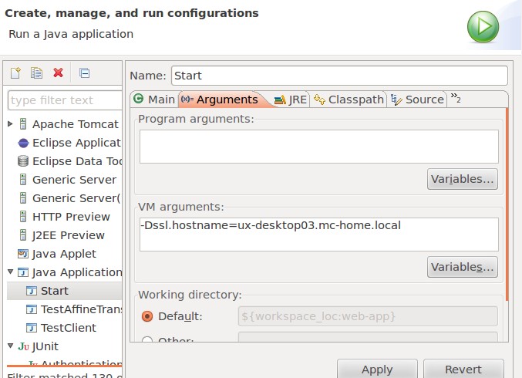Show hidden tabs via the overflow chevron

click(x=455, y=98)
